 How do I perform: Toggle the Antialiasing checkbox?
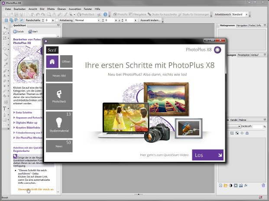(x=57, y=20)
